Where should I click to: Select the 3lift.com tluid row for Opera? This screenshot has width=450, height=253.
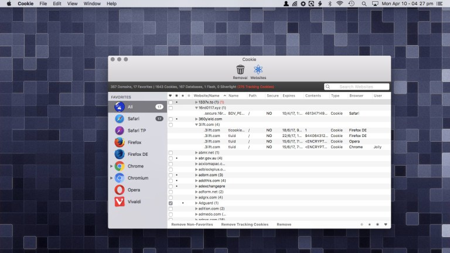(279, 141)
